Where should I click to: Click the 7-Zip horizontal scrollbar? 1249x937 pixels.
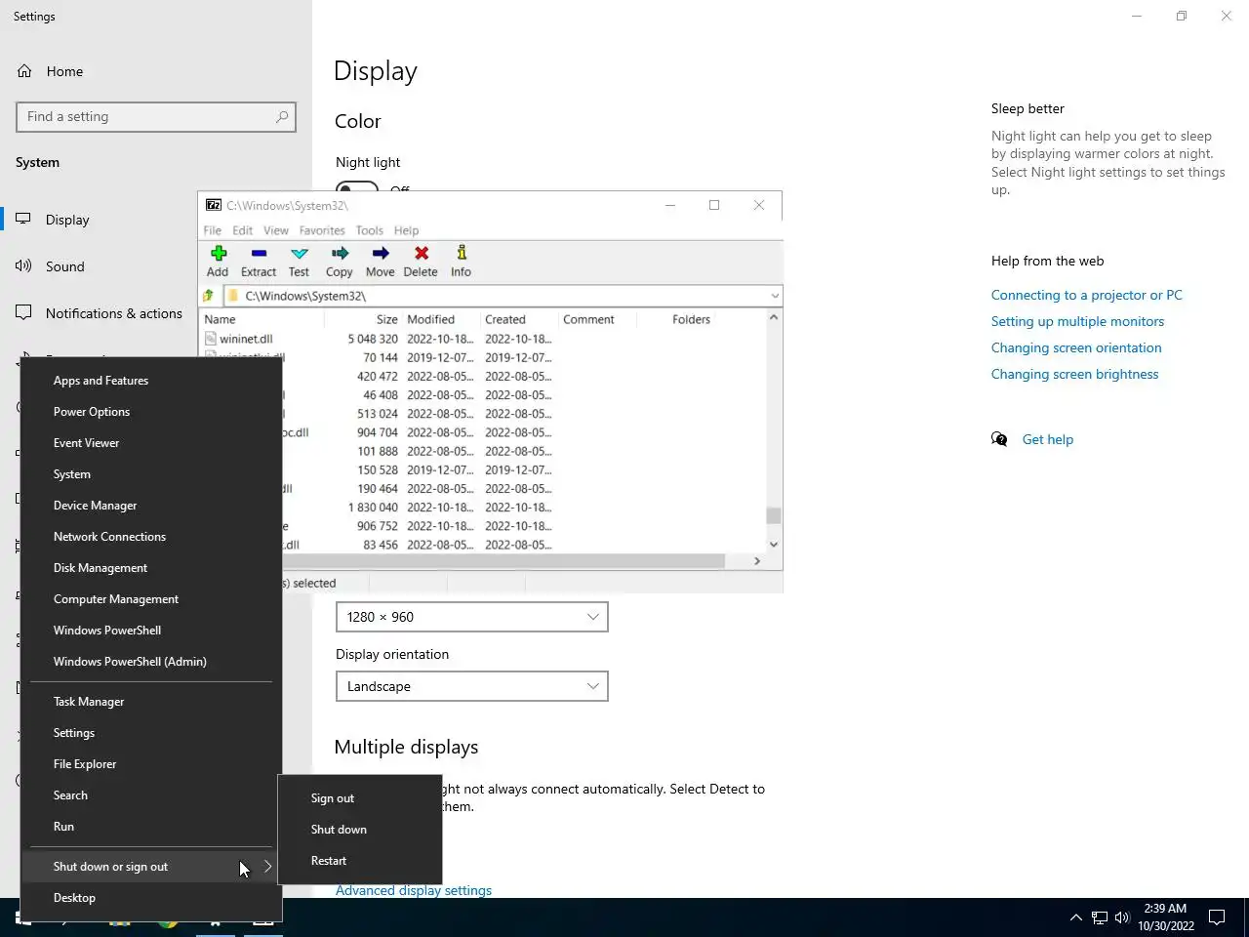tap(504, 561)
